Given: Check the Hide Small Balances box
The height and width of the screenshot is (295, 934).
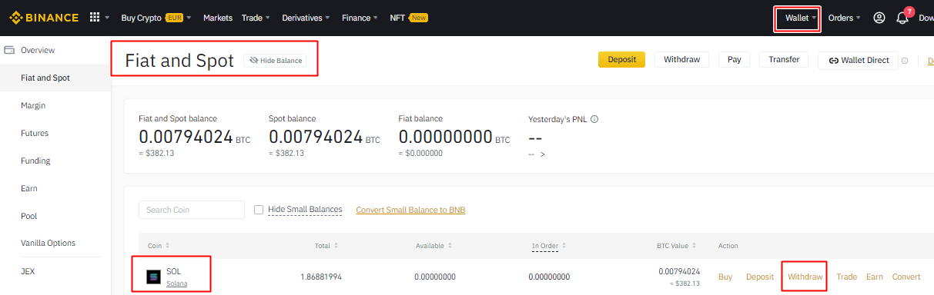Looking at the screenshot, I should [x=259, y=210].
